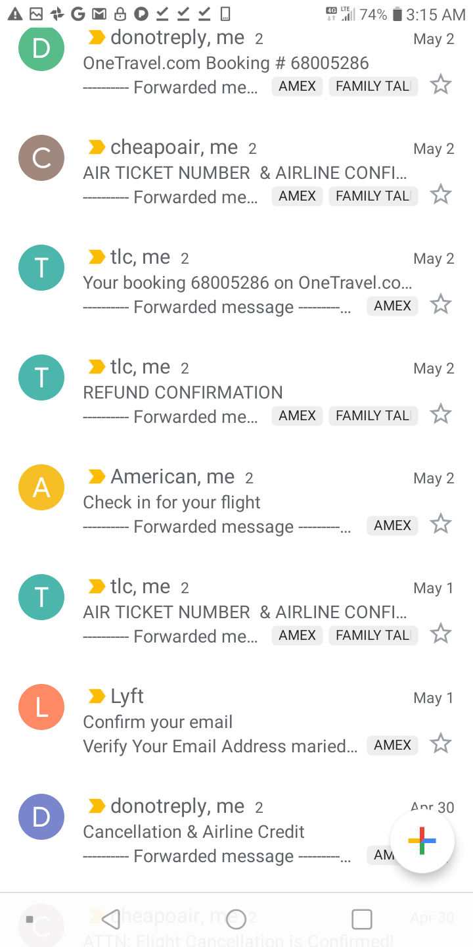Tap the recent apps square button
Image resolution: width=473 pixels, height=947 pixels.
coord(361,919)
